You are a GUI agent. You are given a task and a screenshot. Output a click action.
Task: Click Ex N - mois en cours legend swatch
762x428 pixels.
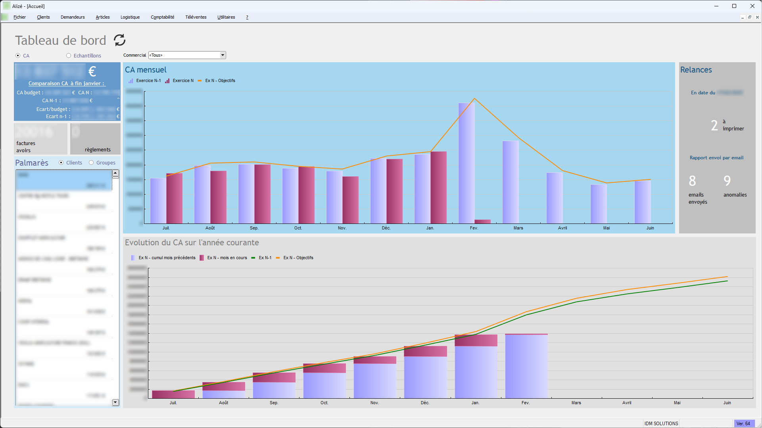202,258
